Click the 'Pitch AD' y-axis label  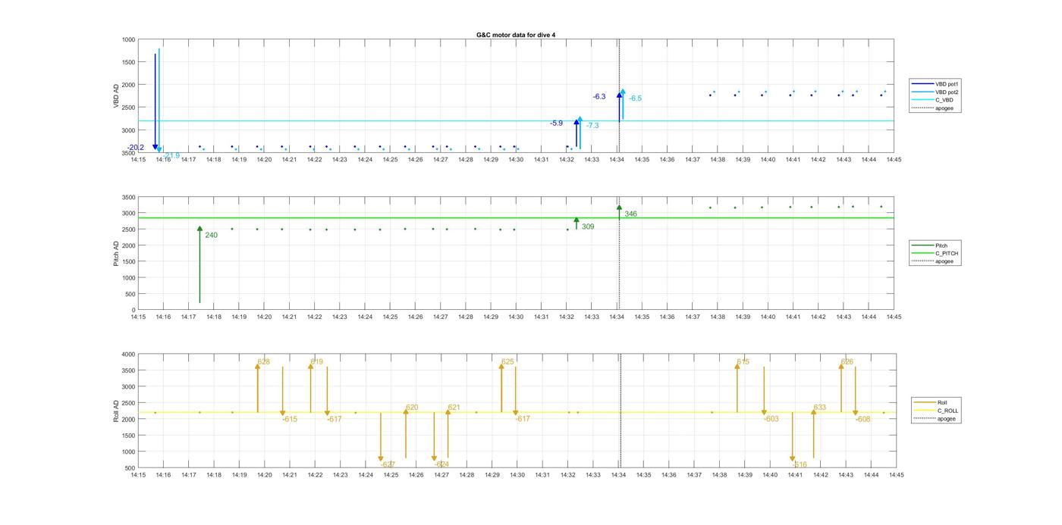pyautogui.click(x=116, y=254)
